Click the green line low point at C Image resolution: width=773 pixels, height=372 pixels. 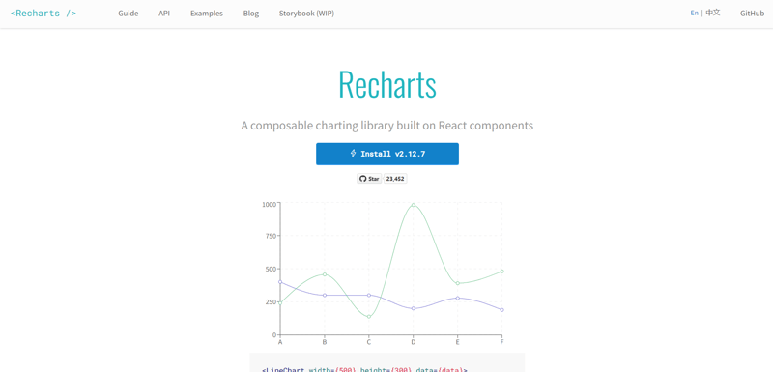pyautogui.click(x=369, y=316)
